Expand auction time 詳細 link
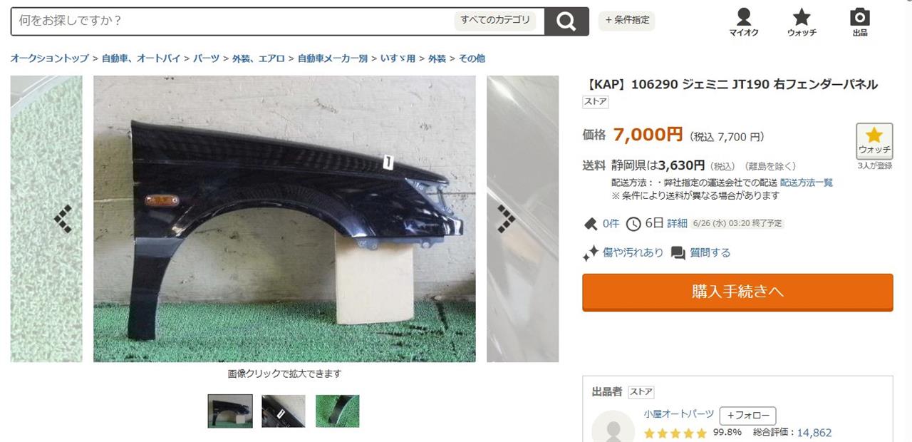The width and height of the screenshot is (912, 442). pyautogui.click(x=677, y=223)
